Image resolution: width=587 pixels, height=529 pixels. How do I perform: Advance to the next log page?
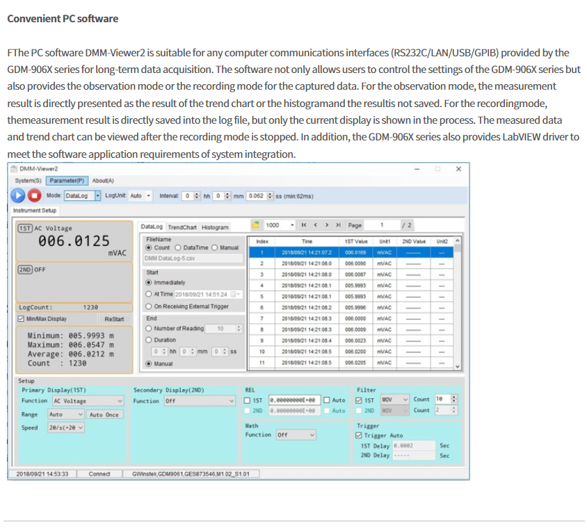pyautogui.click(x=327, y=225)
